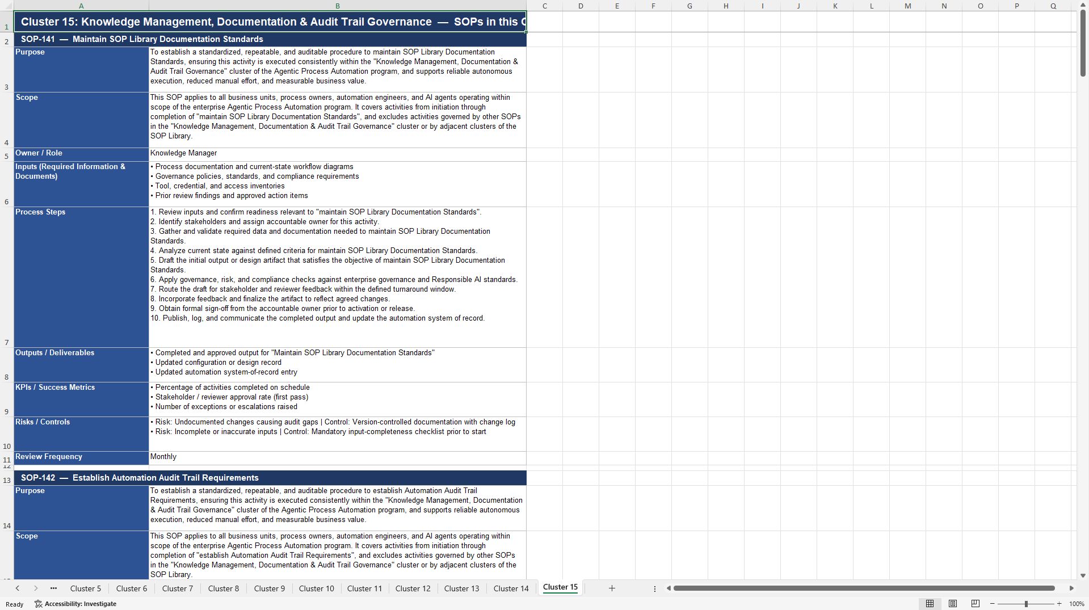The height and width of the screenshot is (610, 1089).
Task: Click the 100% zoom level
Action: coord(1077,604)
